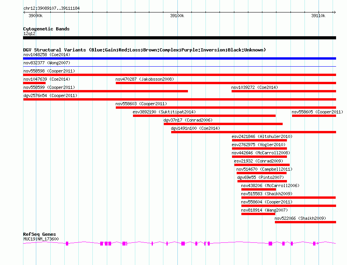Select the 12q12 cytogenetic band label
This screenshot has width=347, height=265.
pyautogui.click(x=29, y=34)
